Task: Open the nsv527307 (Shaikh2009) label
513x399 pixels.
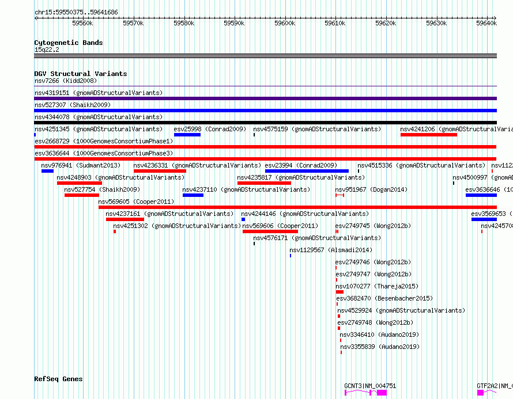Action: pos(73,105)
